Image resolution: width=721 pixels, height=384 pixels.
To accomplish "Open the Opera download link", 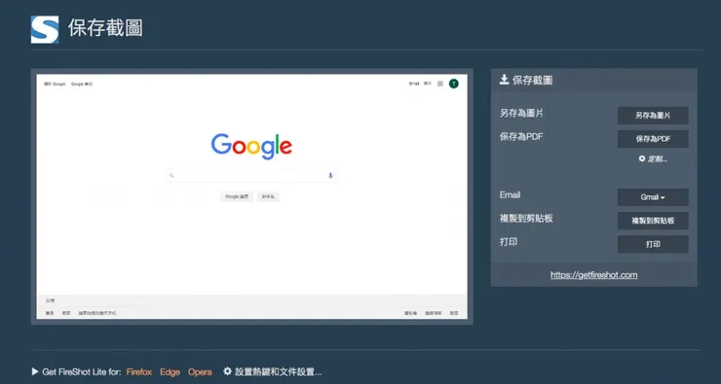I will pos(200,372).
